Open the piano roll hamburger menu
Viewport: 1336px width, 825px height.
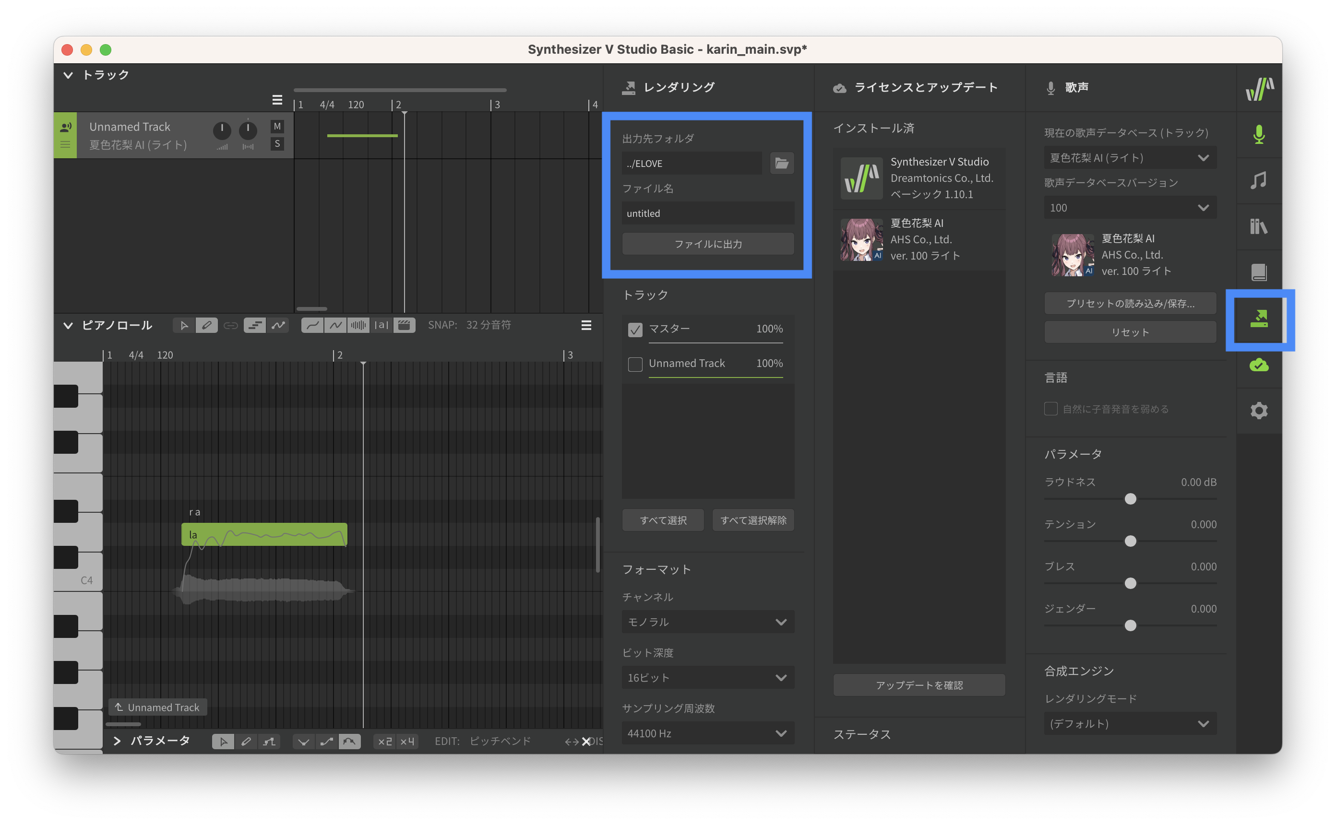pyautogui.click(x=586, y=326)
